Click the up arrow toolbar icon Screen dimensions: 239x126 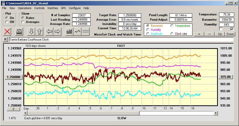click(39, 31)
